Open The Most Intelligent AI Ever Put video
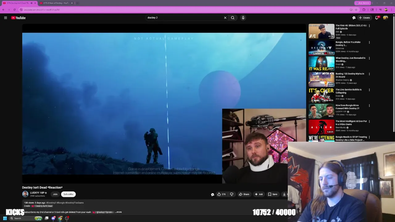This screenshot has width=395, height=222. pos(351,123)
